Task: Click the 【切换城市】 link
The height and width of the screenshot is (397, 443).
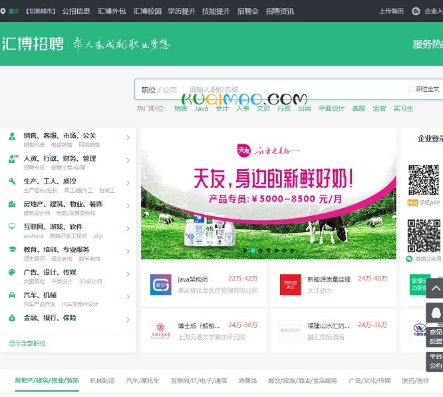Action: [41, 11]
